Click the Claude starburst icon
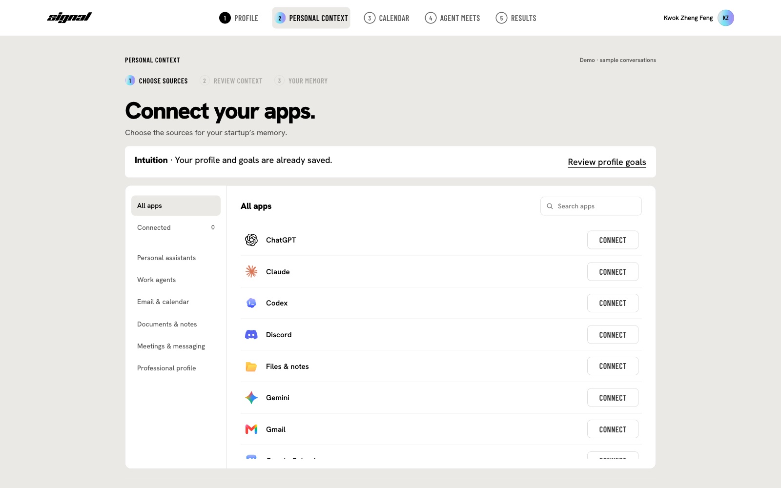Screen dimensions: 781x488 [x=251, y=271]
